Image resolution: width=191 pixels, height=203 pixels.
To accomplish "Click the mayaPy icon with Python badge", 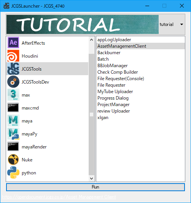I will coord(13,134).
